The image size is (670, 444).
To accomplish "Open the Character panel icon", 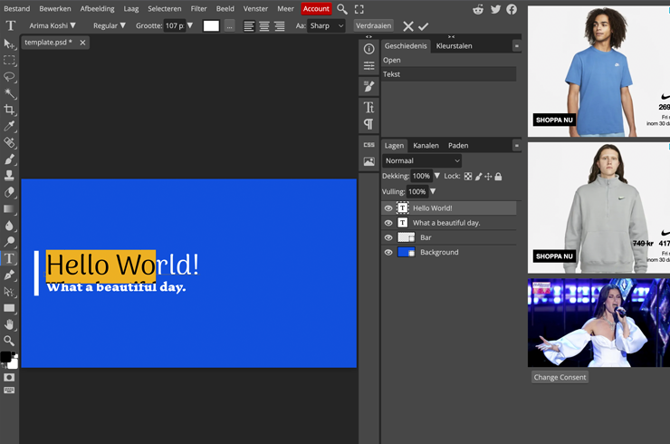I will [x=368, y=107].
